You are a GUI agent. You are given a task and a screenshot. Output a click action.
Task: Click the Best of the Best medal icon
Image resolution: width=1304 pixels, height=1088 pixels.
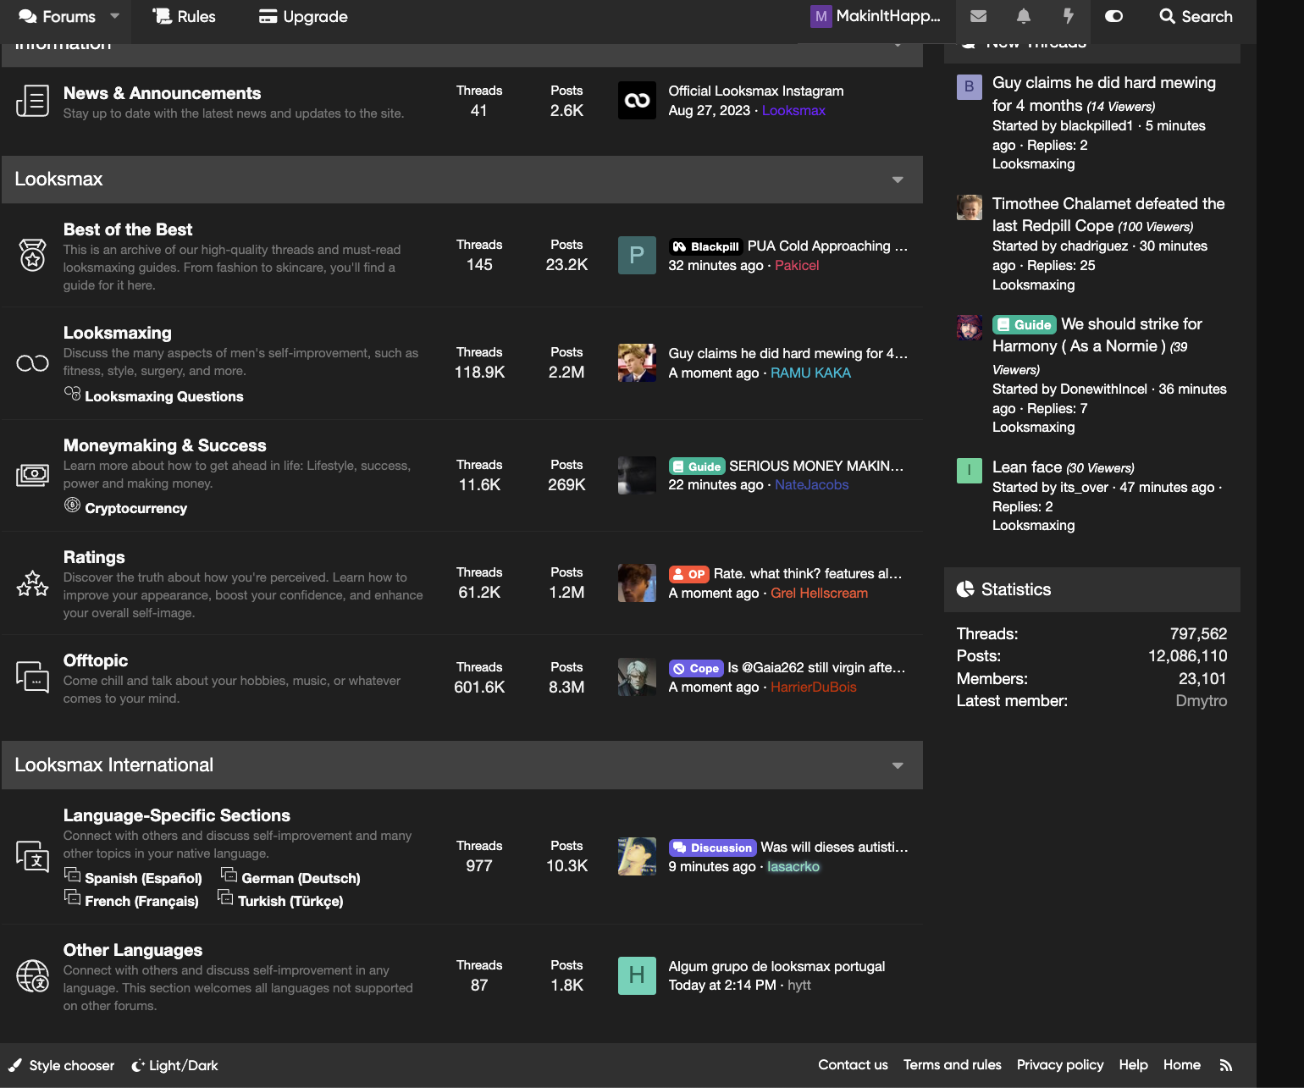[x=32, y=255]
